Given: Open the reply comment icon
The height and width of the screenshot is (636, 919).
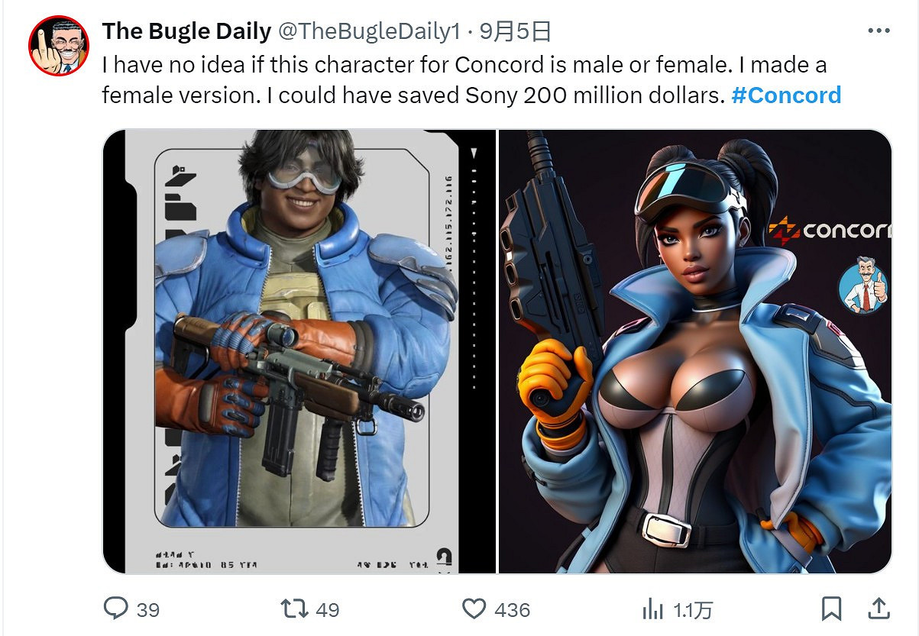Looking at the screenshot, I should point(115,609).
